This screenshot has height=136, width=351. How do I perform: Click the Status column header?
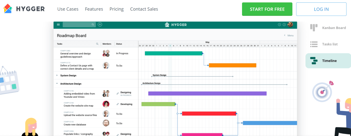point(119,44)
